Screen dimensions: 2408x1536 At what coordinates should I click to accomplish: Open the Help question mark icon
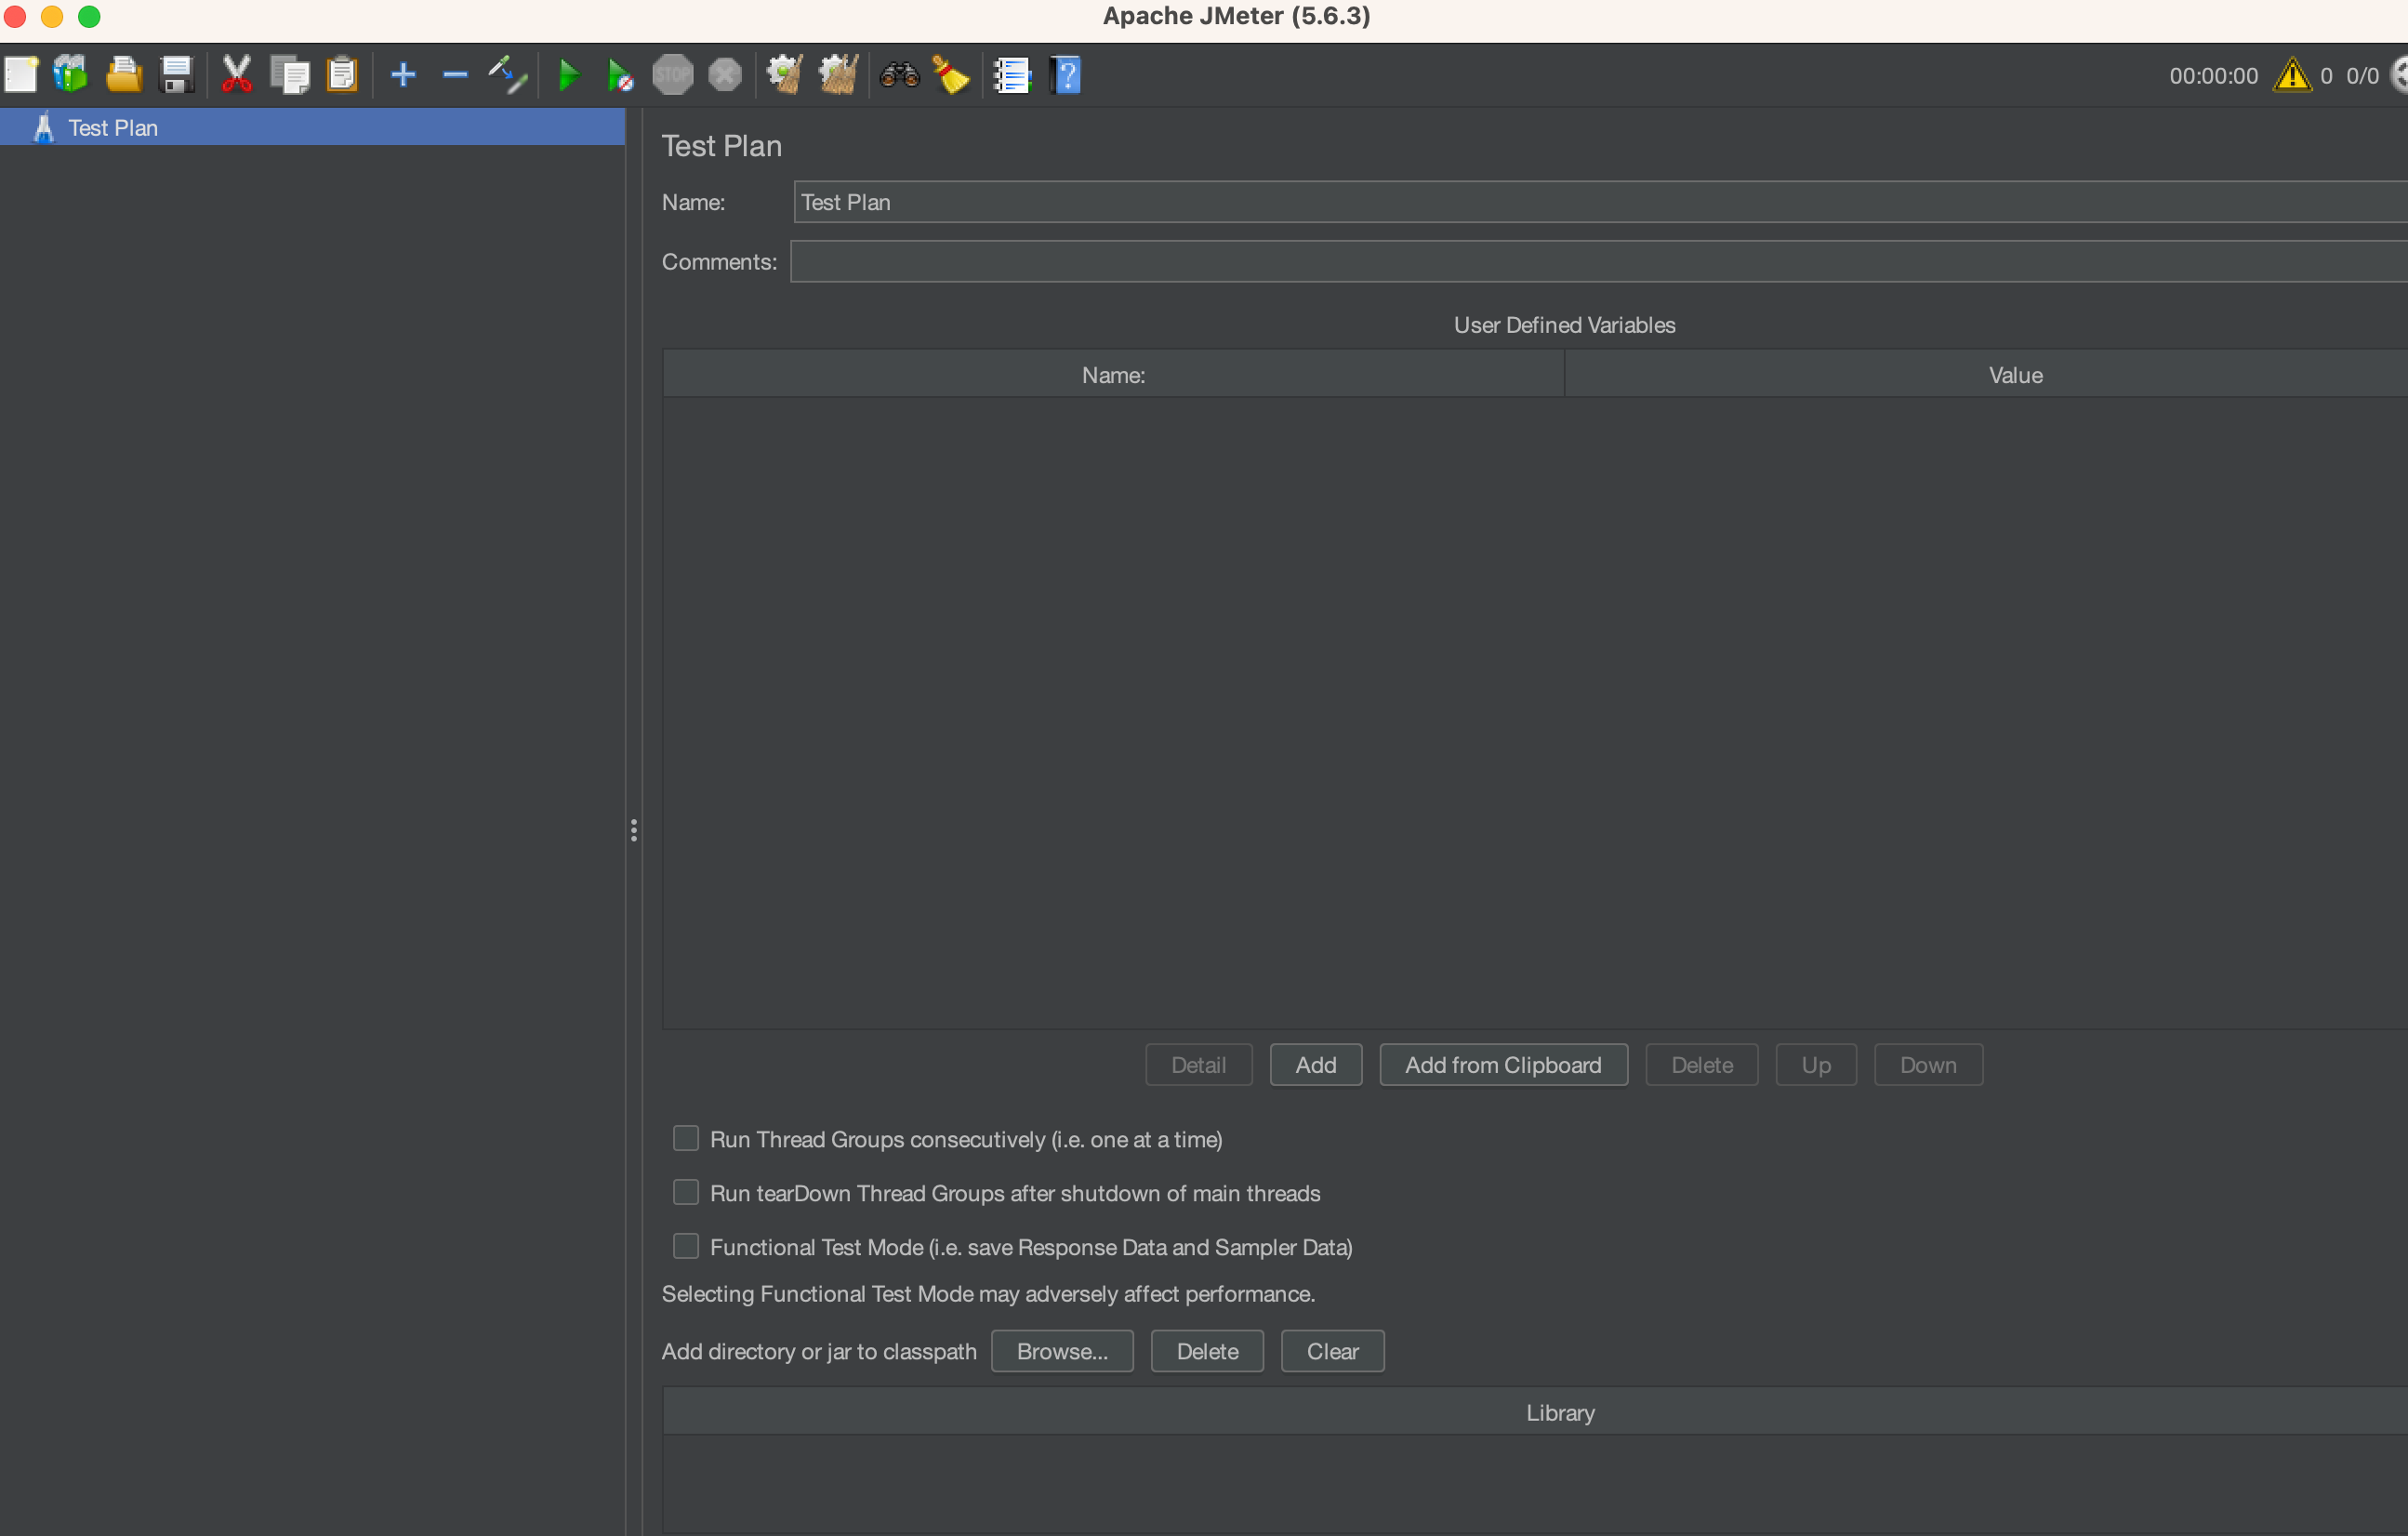pyautogui.click(x=1066, y=75)
